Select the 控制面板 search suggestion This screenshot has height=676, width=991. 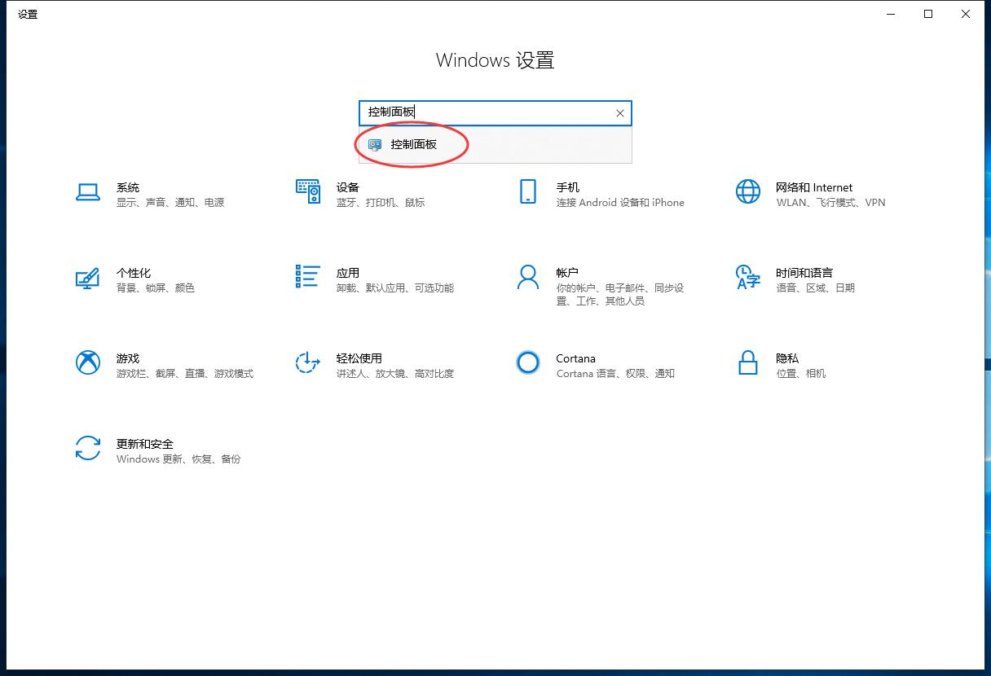tap(414, 145)
